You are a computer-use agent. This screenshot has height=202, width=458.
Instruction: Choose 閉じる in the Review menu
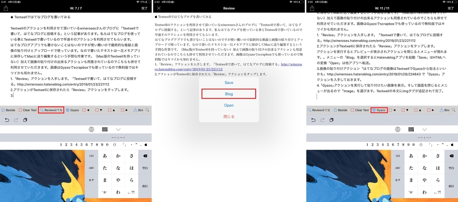coord(229,116)
